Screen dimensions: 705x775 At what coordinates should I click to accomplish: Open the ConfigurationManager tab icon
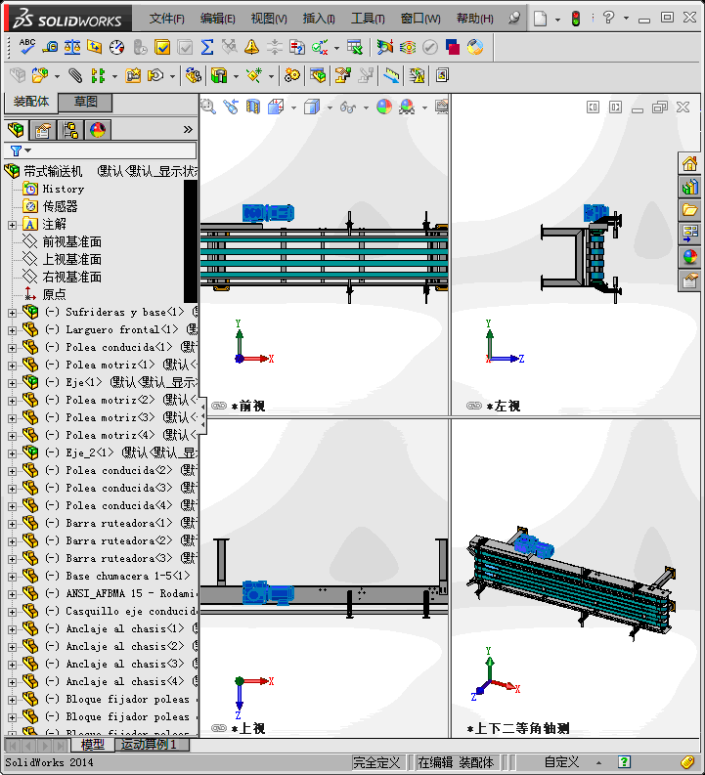70,130
